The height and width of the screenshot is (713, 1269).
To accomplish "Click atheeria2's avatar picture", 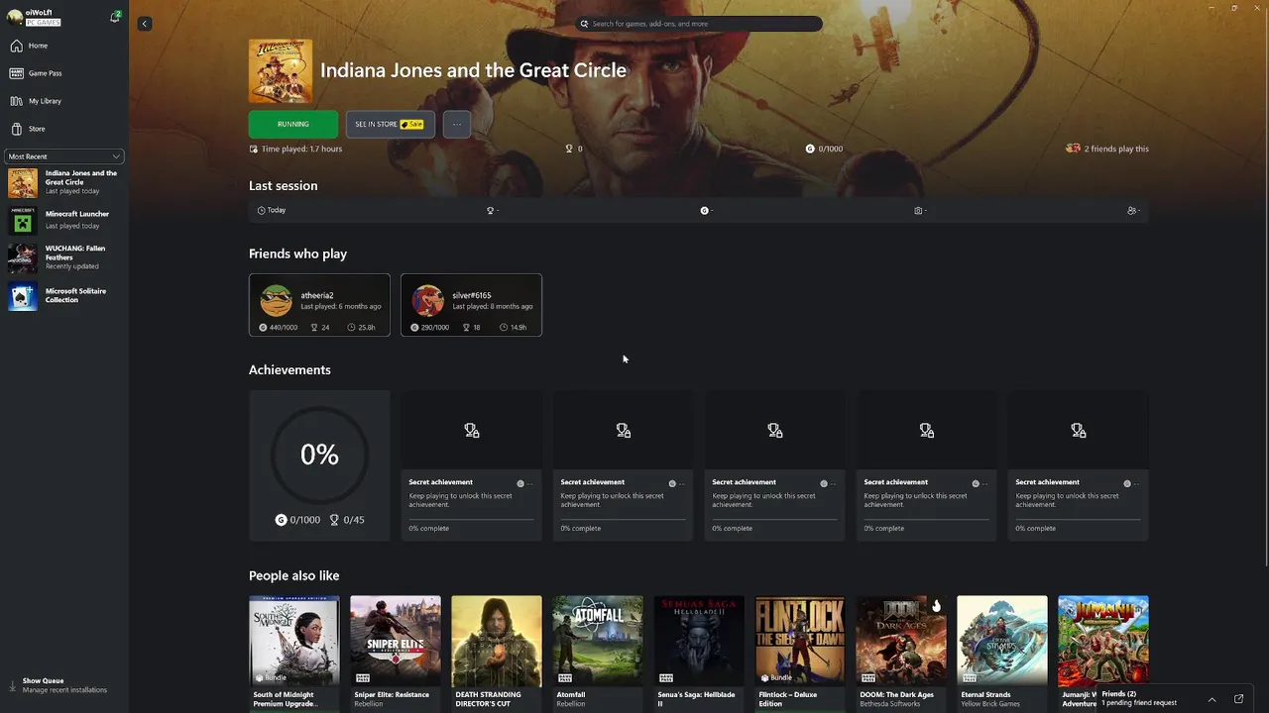I will pyautogui.click(x=277, y=300).
